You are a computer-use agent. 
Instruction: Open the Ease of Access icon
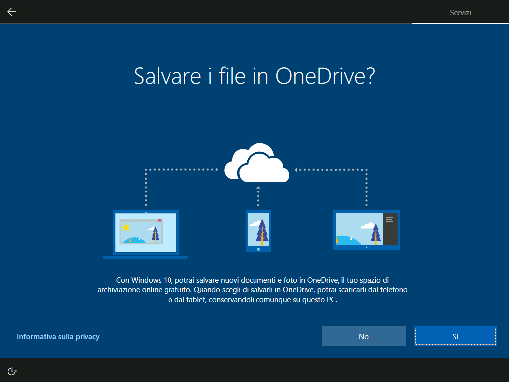[x=12, y=371]
